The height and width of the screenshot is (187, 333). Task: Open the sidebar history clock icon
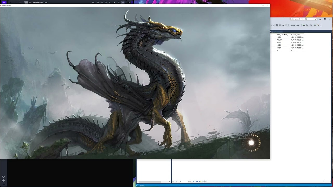point(3,181)
